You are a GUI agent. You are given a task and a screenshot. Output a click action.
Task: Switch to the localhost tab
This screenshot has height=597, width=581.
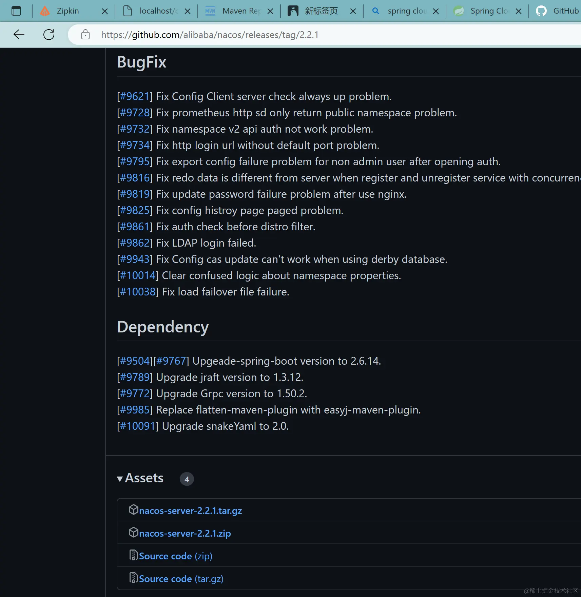[x=156, y=11]
